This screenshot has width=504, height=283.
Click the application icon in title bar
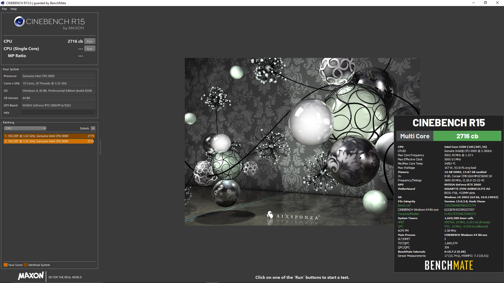pos(3,3)
